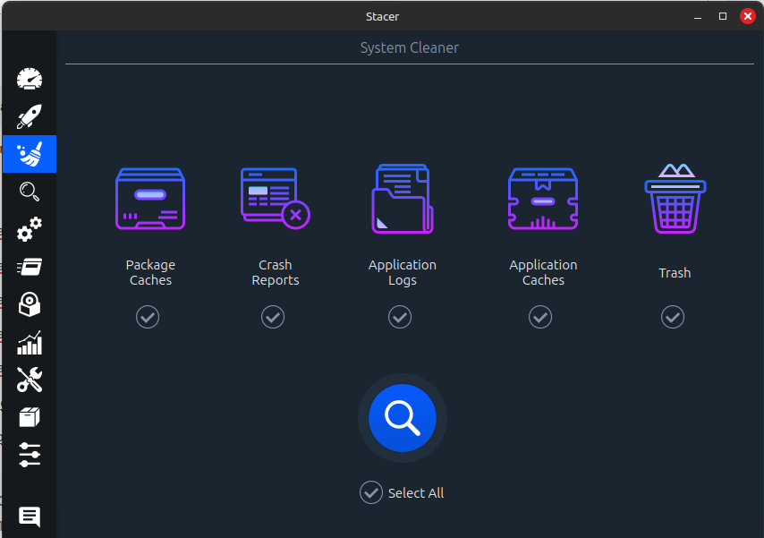
Task: Open the Uninstaller disc icon
Action: click(x=30, y=304)
